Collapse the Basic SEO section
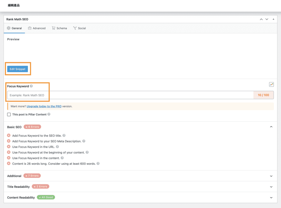This screenshot has height=208, width=281. pos(271,127)
